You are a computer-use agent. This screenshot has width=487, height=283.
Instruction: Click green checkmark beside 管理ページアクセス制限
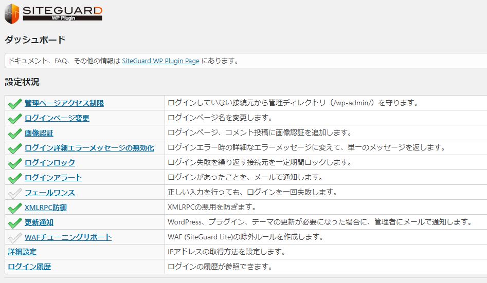(15, 104)
